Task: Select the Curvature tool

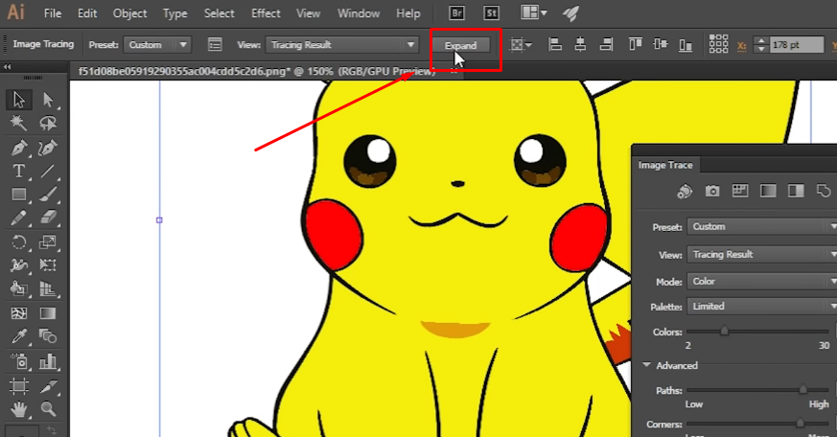Action: [48, 148]
